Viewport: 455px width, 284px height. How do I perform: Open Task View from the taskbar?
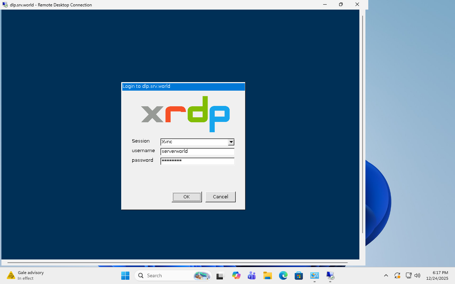[x=220, y=275]
